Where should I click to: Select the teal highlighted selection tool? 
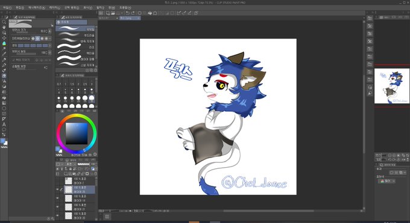point(4,43)
